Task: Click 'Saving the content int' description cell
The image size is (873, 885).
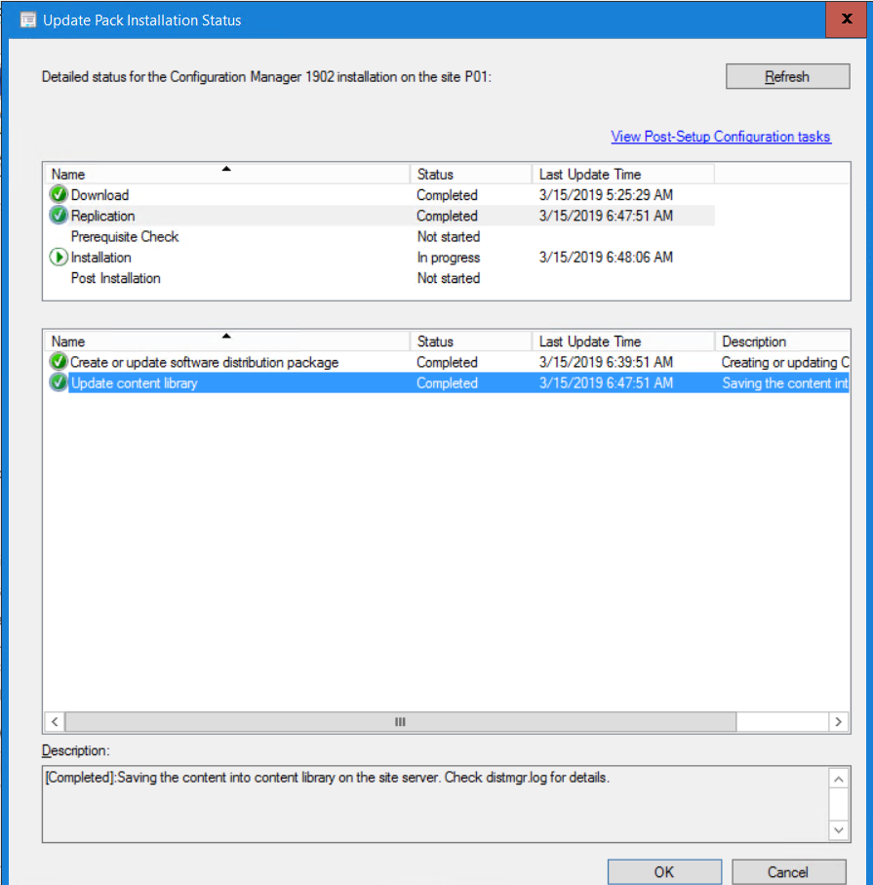Action: [x=785, y=382]
